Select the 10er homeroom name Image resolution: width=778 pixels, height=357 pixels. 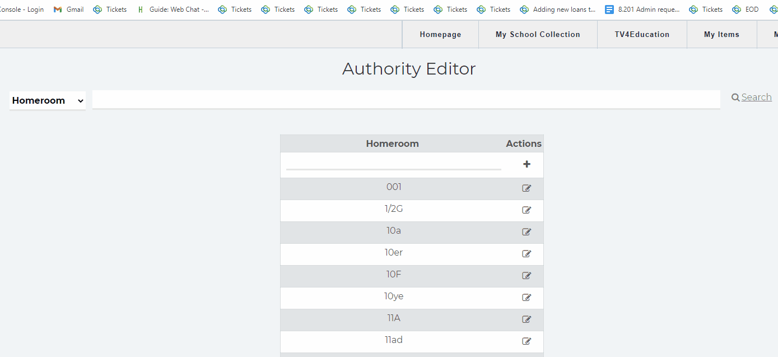pyautogui.click(x=394, y=253)
